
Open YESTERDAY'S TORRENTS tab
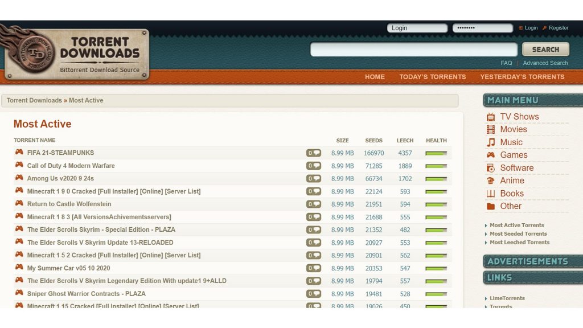522,77
